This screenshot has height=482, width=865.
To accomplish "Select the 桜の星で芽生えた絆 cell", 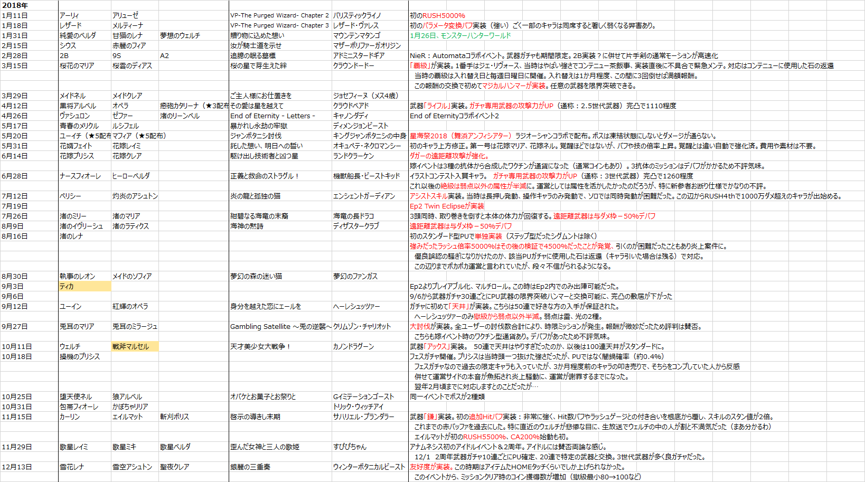I will click(280, 65).
